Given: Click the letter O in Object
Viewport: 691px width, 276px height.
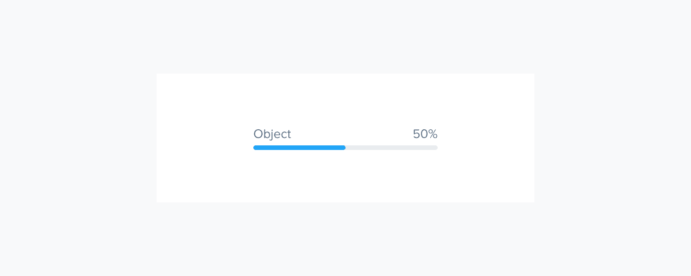Looking at the screenshot, I should point(258,134).
